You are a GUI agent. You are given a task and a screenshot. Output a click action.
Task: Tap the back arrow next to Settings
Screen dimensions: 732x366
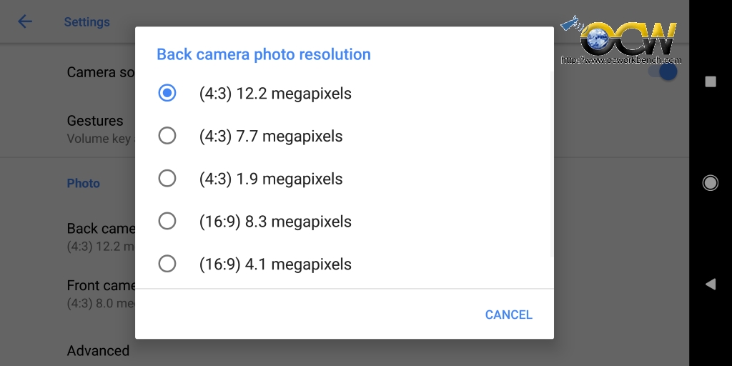click(x=25, y=21)
